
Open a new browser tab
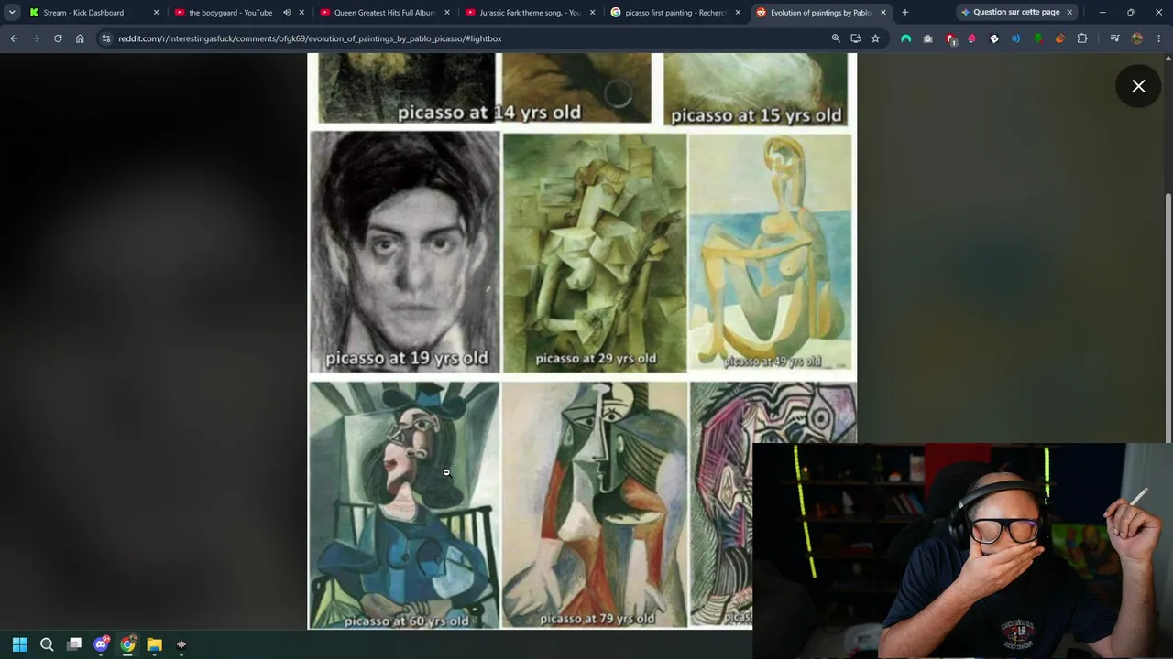905,13
